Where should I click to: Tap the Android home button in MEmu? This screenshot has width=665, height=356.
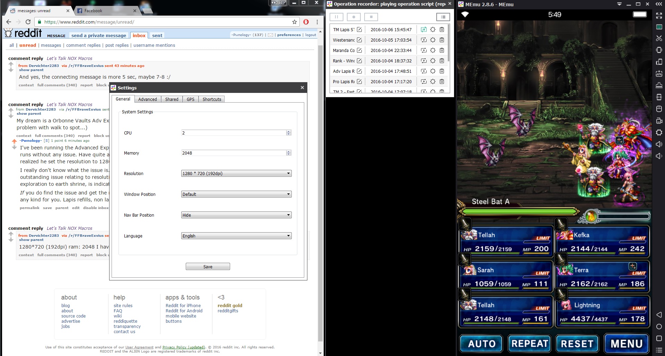[x=659, y=327]
